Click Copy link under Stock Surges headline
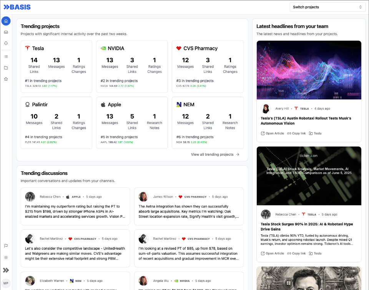369x290 pixels. 296,254
